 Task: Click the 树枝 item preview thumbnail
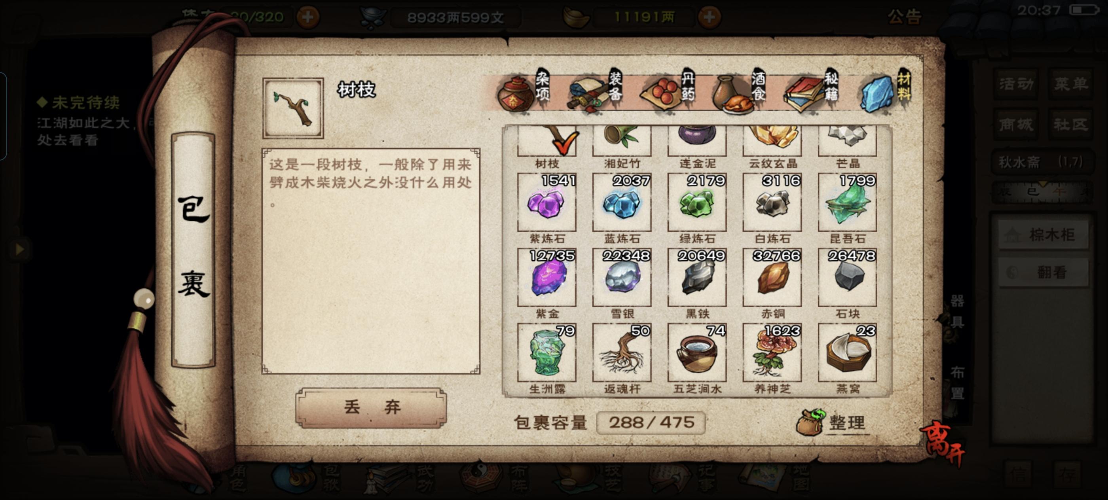293,108
